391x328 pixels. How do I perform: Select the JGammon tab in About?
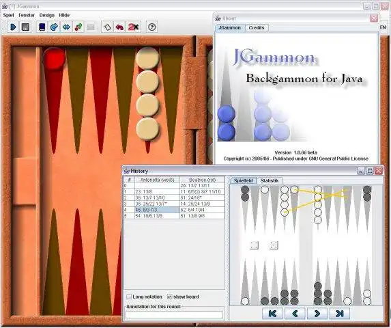[230, 28]
